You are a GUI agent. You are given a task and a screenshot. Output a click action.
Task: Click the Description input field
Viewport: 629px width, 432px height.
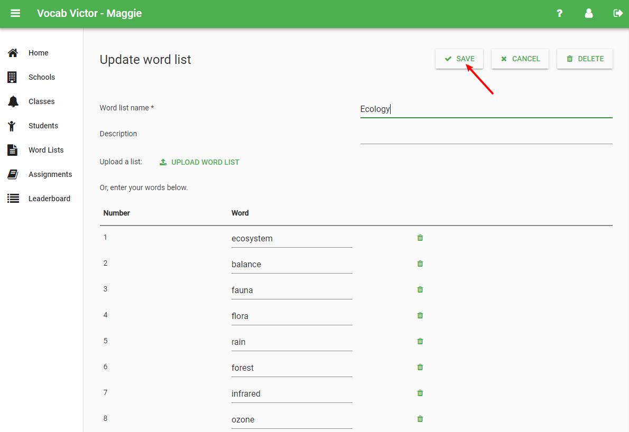pos(486,135)
